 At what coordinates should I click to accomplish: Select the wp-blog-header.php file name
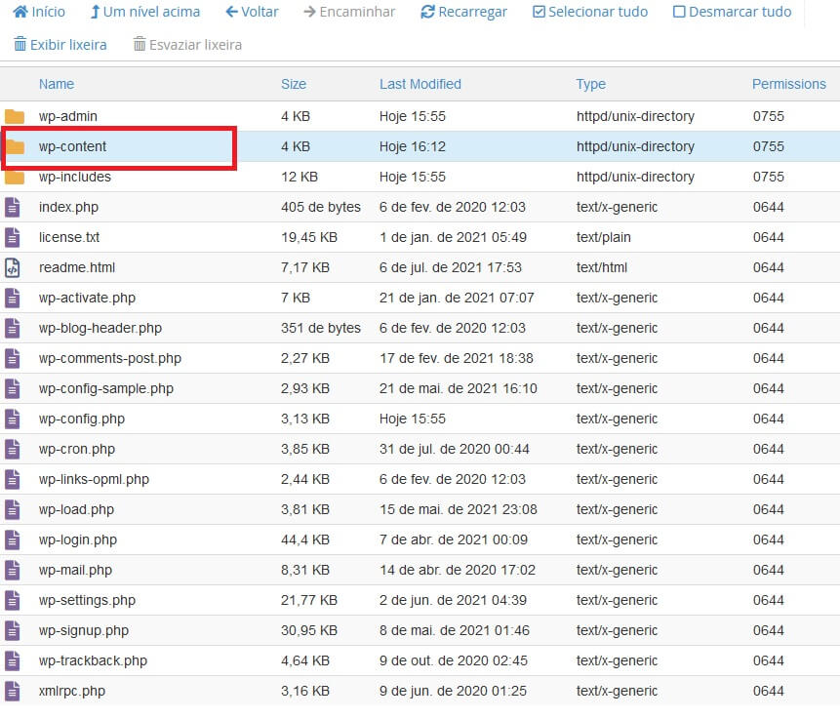coord(100,328)
